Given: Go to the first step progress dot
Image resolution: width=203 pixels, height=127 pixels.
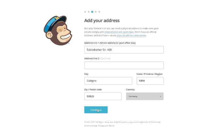Looking at the screenshot, I should [x=85, y=12].
